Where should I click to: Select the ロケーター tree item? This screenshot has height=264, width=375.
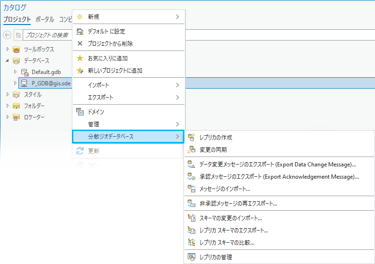(34, 117)
